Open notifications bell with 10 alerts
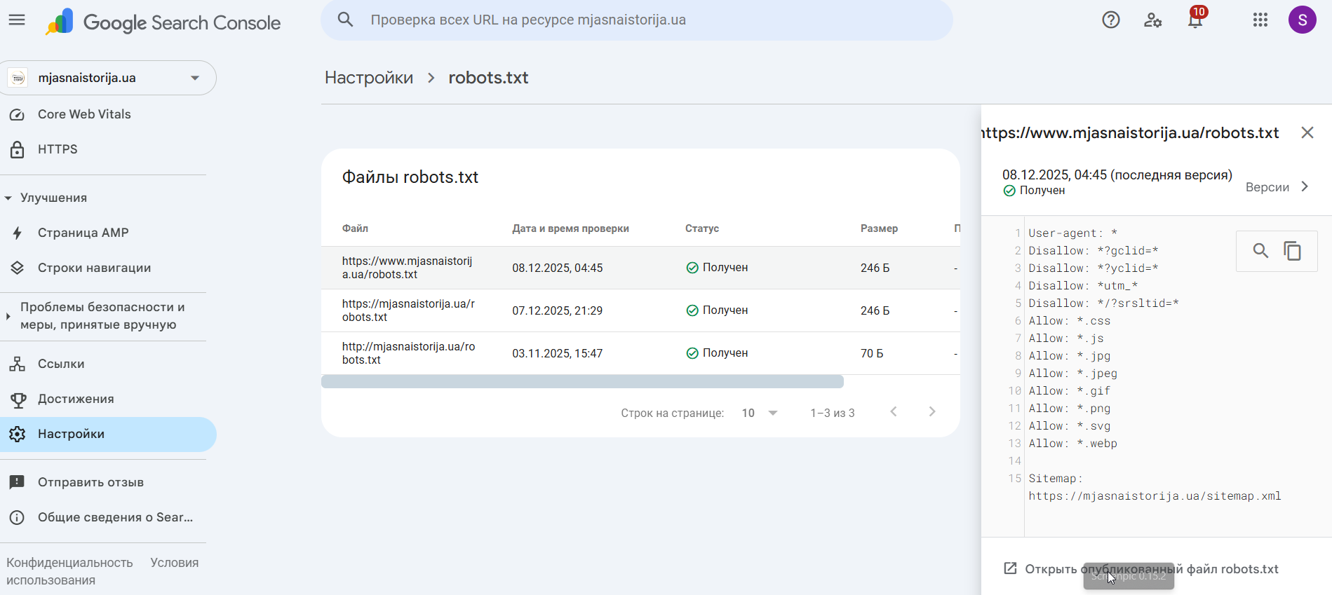The height and width of the screenshot is (595, 1332). click(x=1196, y=19)
